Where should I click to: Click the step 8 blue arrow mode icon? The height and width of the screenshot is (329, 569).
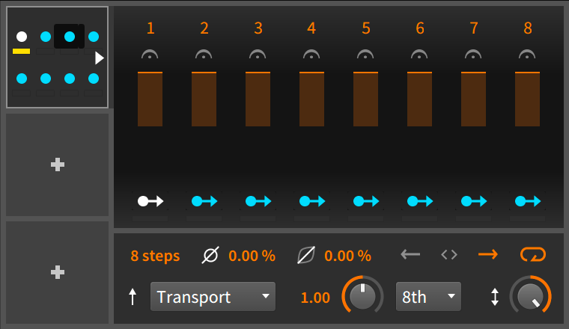(x=527, y=200)
